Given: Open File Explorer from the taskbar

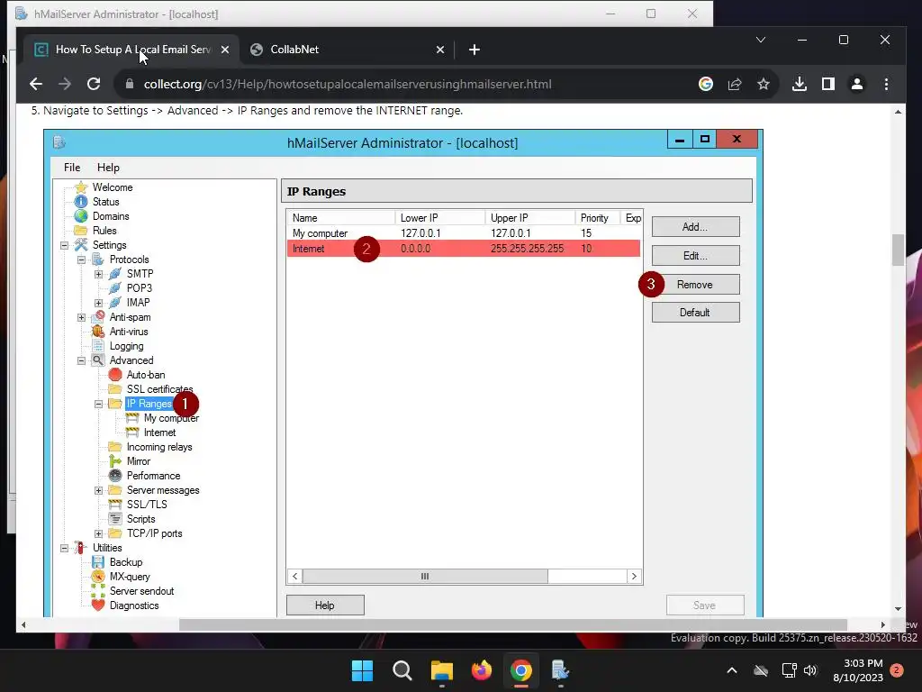Looking at the screenshot, I should (x=441, y=670).
